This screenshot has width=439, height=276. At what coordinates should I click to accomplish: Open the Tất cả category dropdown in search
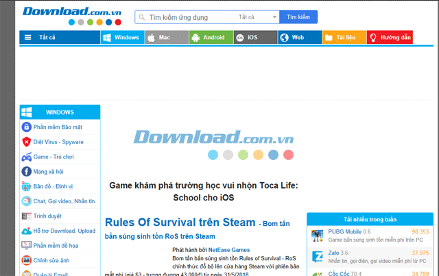pos(257,17)
